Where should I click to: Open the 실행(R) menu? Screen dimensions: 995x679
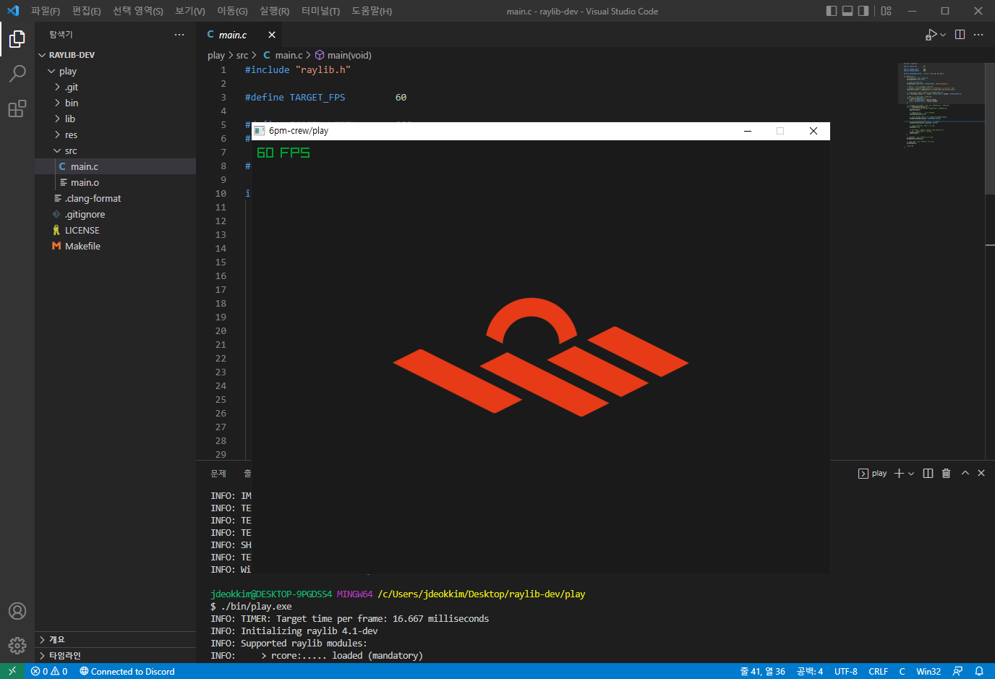pyautogui.click(x=275, y=11)
